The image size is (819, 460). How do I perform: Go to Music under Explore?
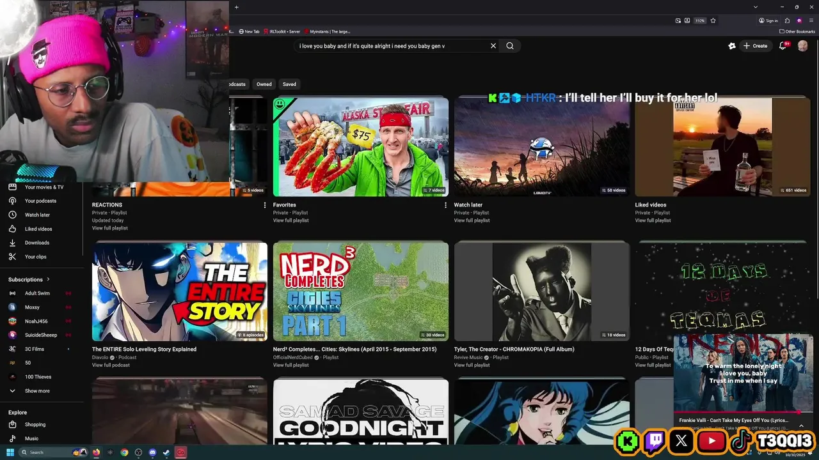click(x=42, y=438)
